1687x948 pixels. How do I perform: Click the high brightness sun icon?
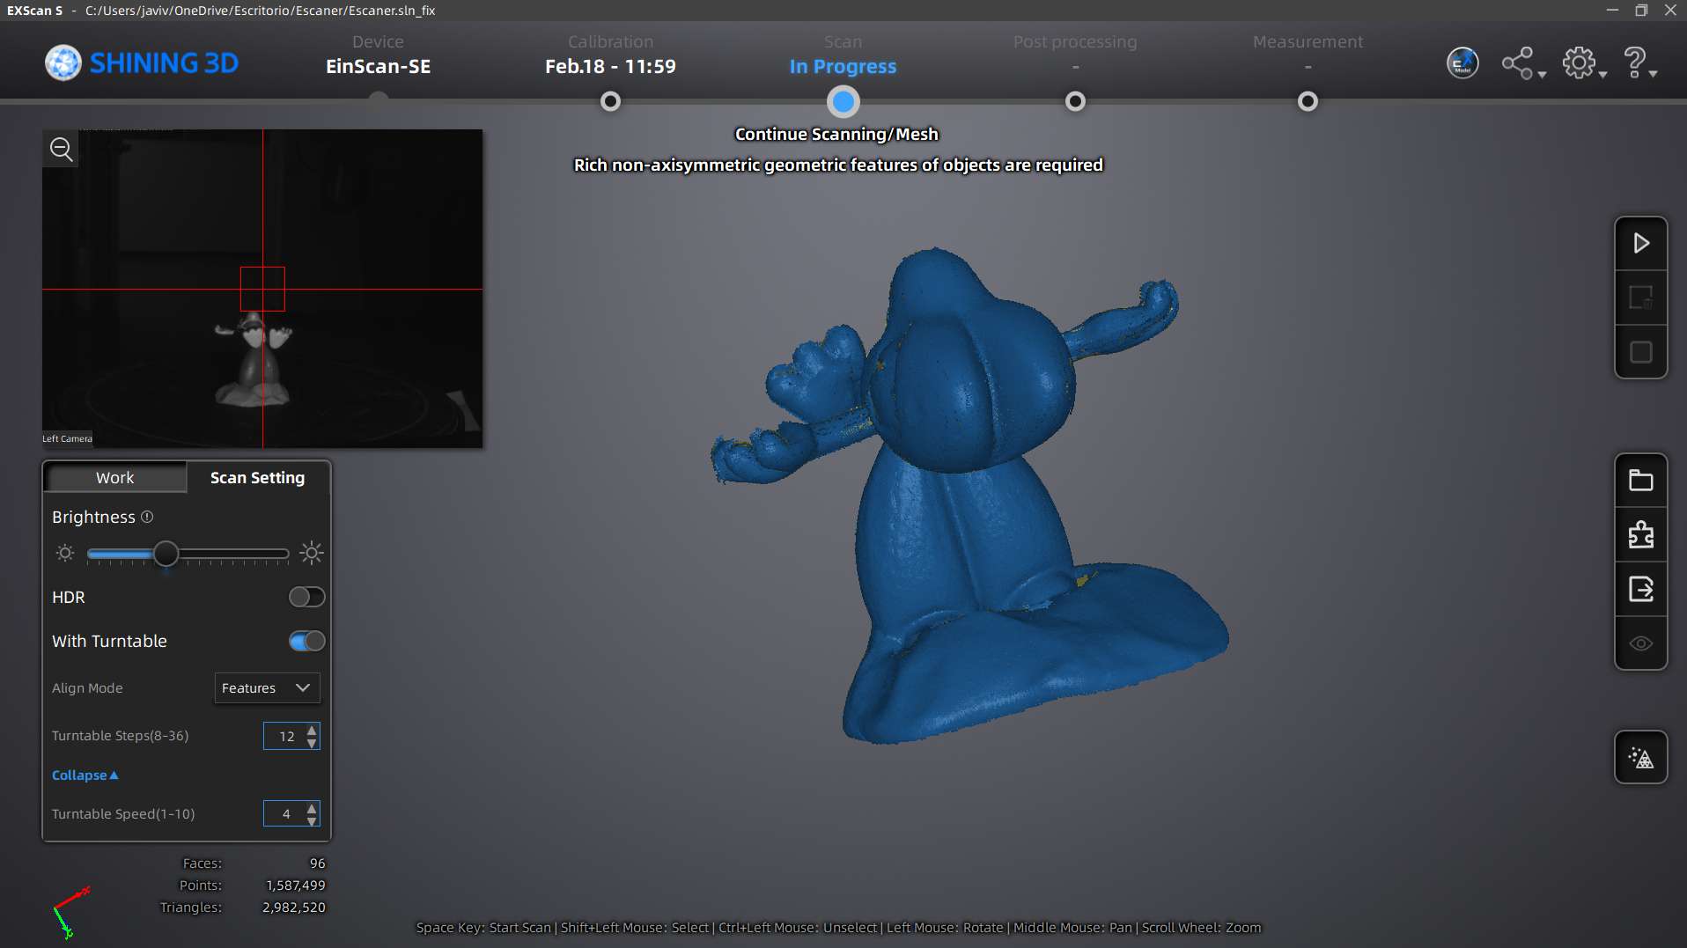[x=312, y=553]
